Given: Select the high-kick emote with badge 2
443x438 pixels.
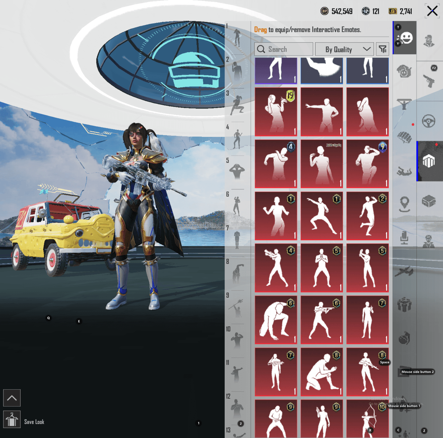Looking at the screenshot, I should coord(368,216).
